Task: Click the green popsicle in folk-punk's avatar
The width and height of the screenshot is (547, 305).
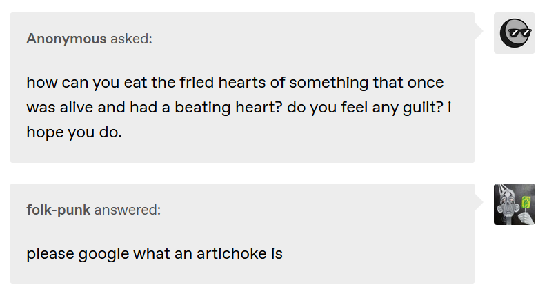Action: pyautogui.click(x=526, y=203)
